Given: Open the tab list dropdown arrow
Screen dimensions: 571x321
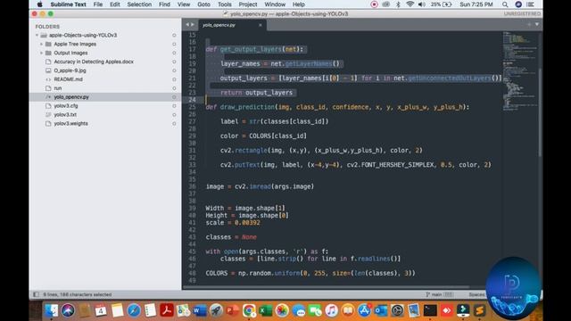Looking at the screenshot, I should pyautogui.click(x=537, y=24).
